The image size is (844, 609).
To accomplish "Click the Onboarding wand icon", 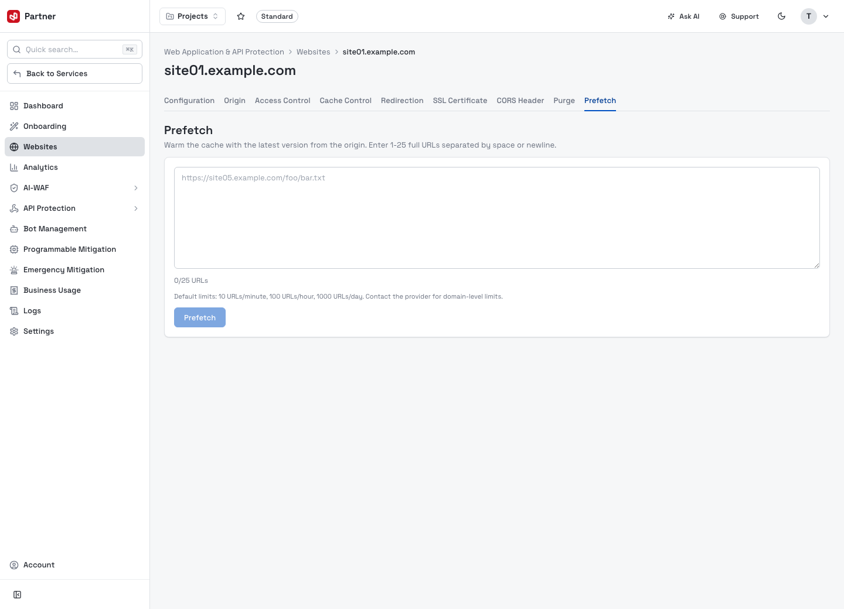I will tap(14, 126).
